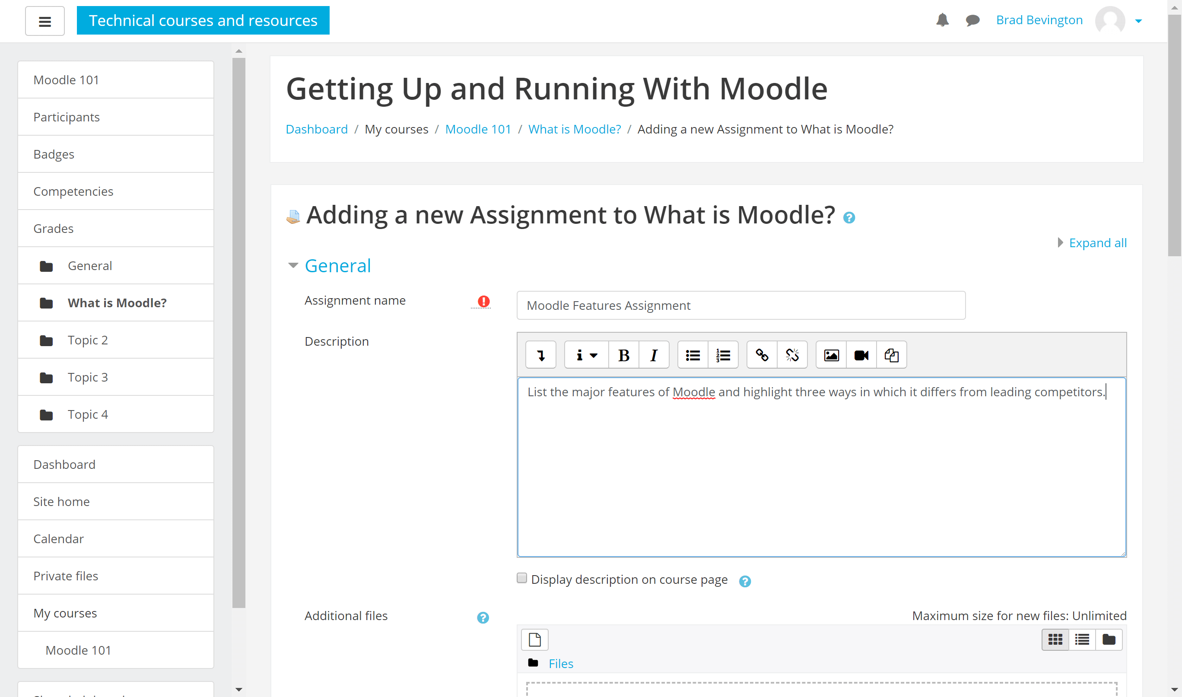Open Site home in the sidebar
Screen dimensions: 1182x697
[115, 502]
